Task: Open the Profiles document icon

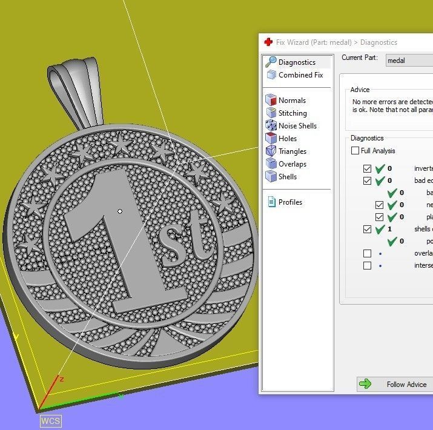Action: [272, 202]
